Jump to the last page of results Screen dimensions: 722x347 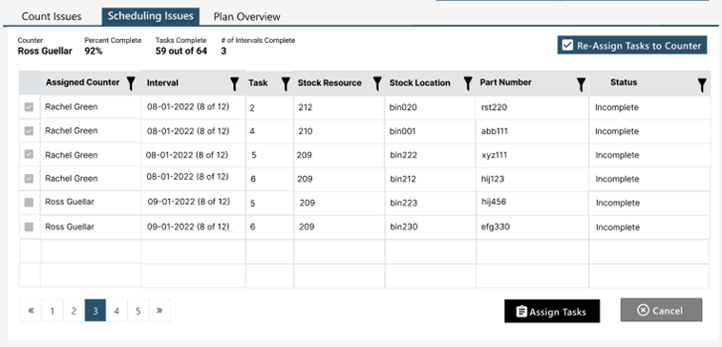(x=159, y=310)
